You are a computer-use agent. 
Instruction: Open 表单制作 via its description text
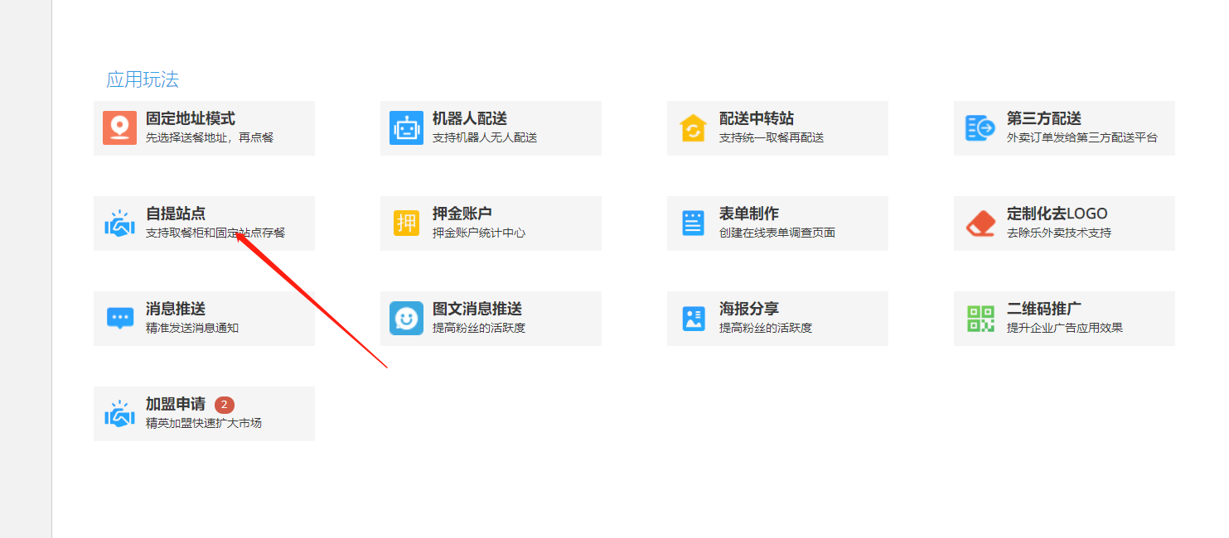point(777,233)
